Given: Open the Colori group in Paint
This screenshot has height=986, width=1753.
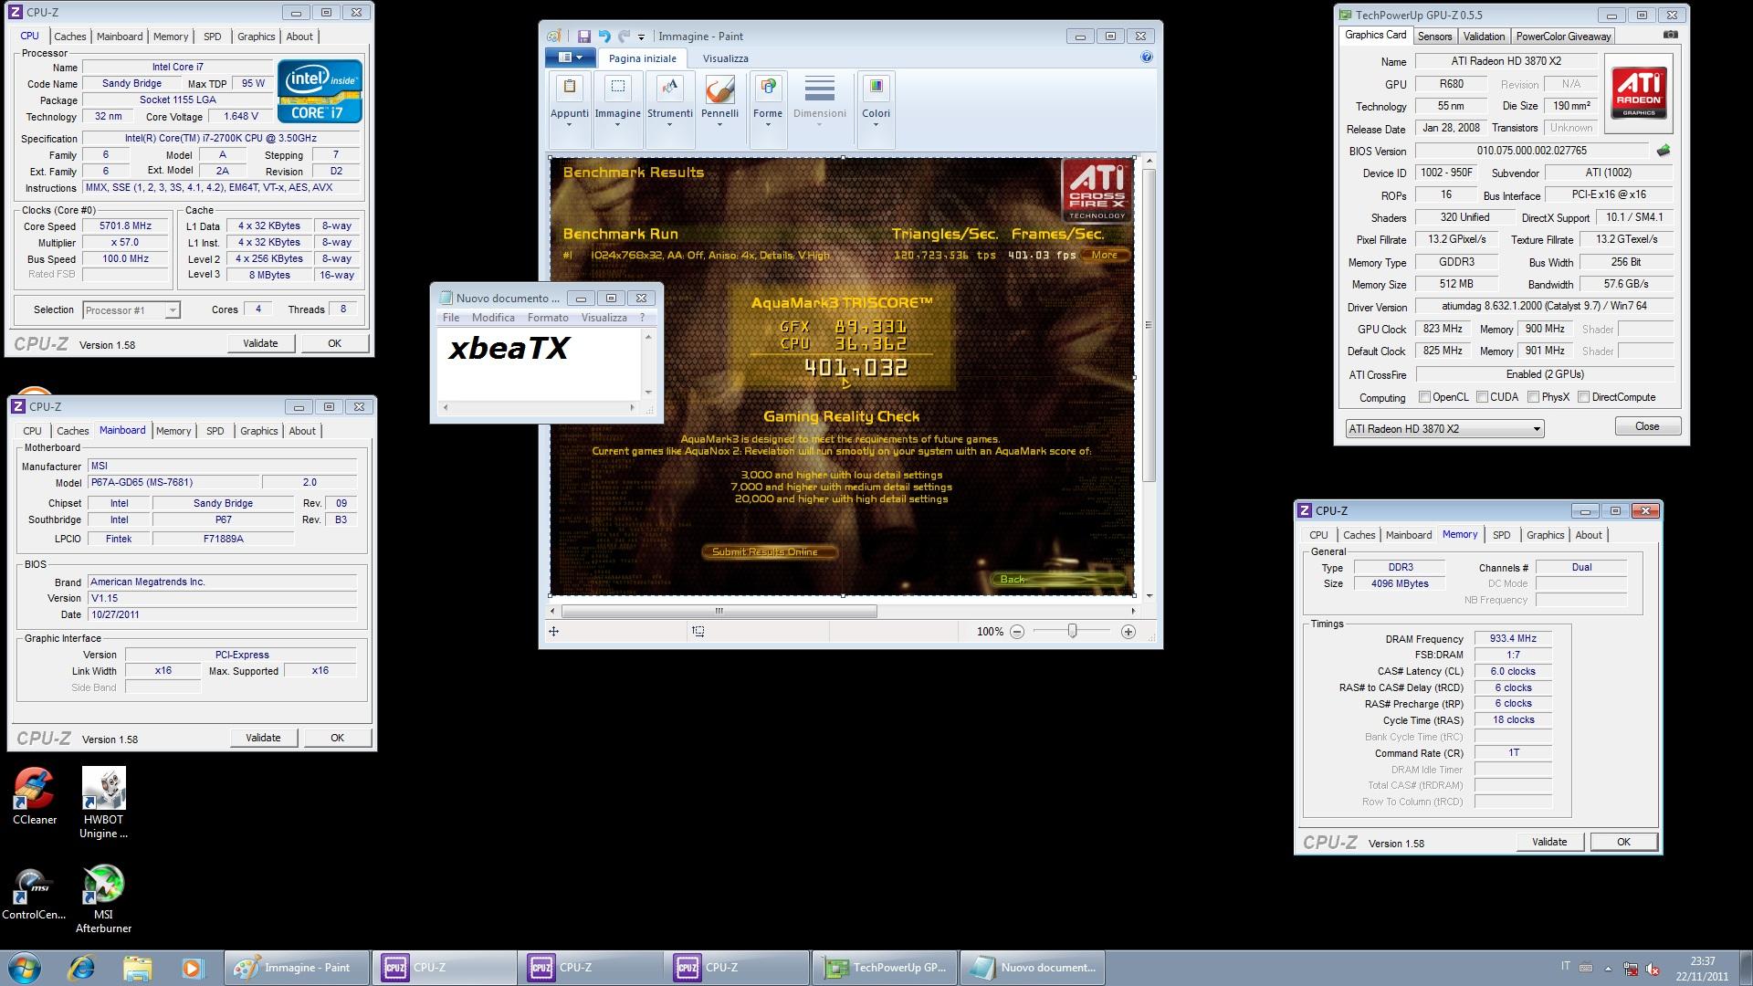Looking at the screenshot, I should tap(876, 110).
